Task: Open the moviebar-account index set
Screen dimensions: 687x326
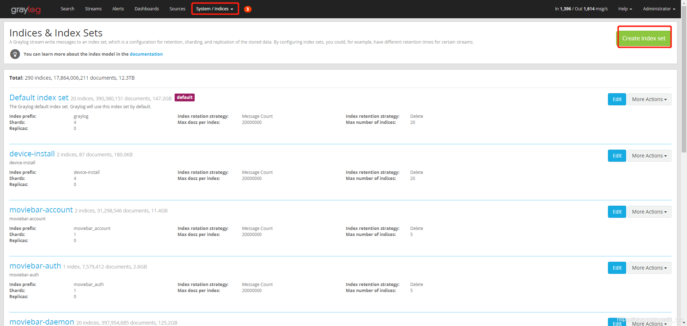Action: click(41, 210)
